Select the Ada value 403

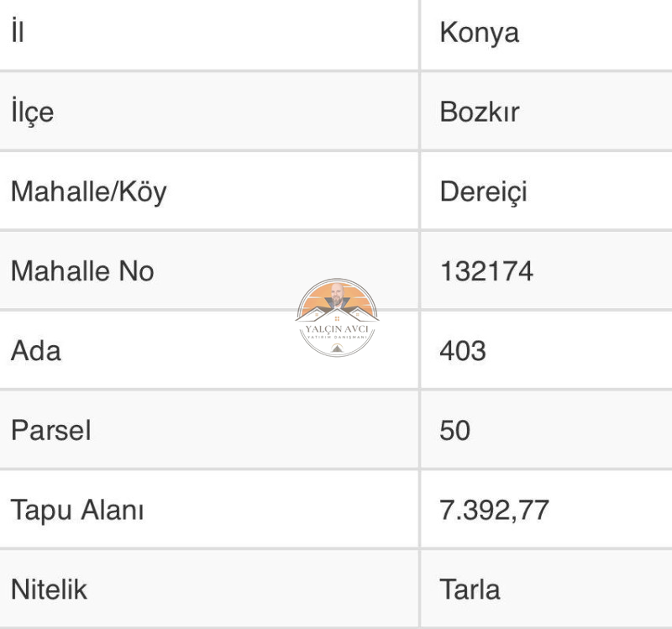463,351
